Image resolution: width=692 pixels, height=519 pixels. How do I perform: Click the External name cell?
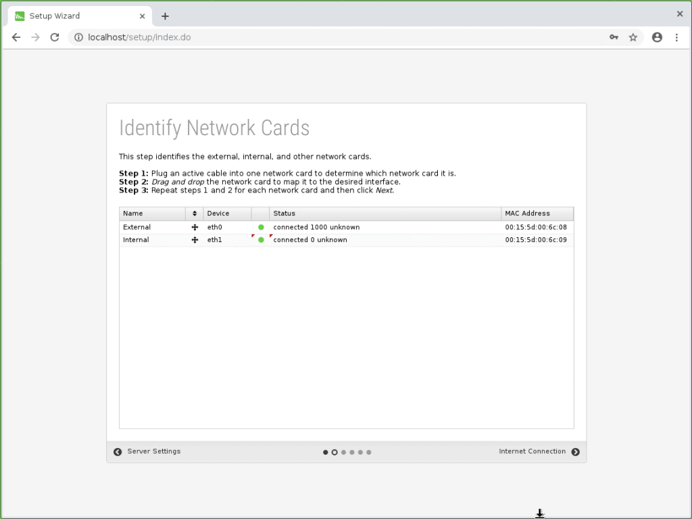tap(152, 227)
